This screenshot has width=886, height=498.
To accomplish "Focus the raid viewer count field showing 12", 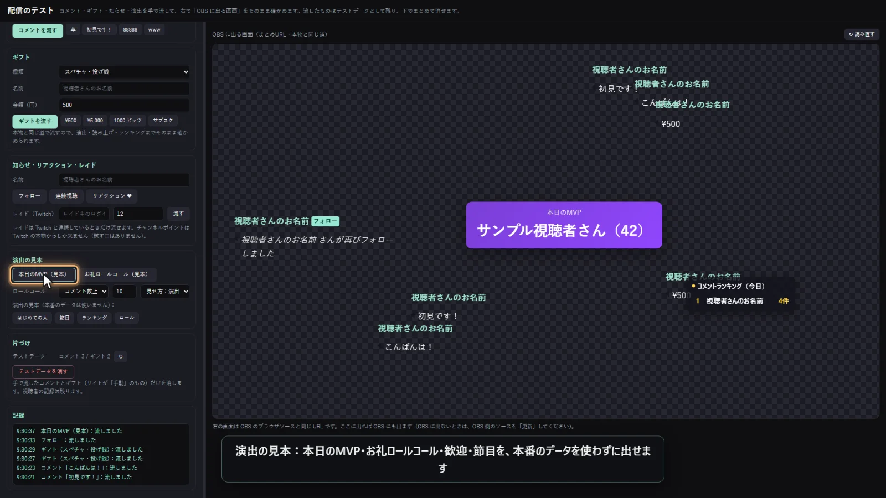I will point(138,214).
